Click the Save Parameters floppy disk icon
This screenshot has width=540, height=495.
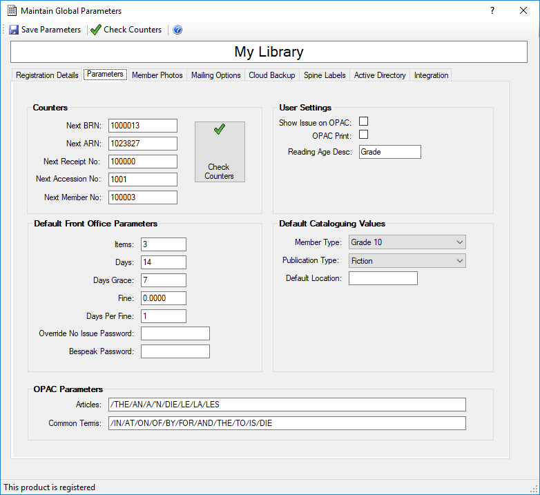[x=13, y=30]
